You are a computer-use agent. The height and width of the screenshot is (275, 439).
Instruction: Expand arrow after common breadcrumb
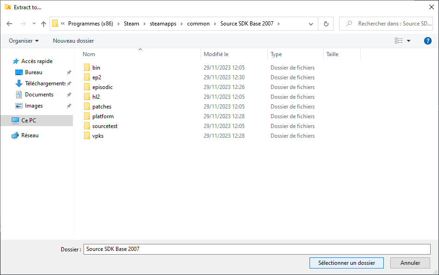click(x=215, y=24)
